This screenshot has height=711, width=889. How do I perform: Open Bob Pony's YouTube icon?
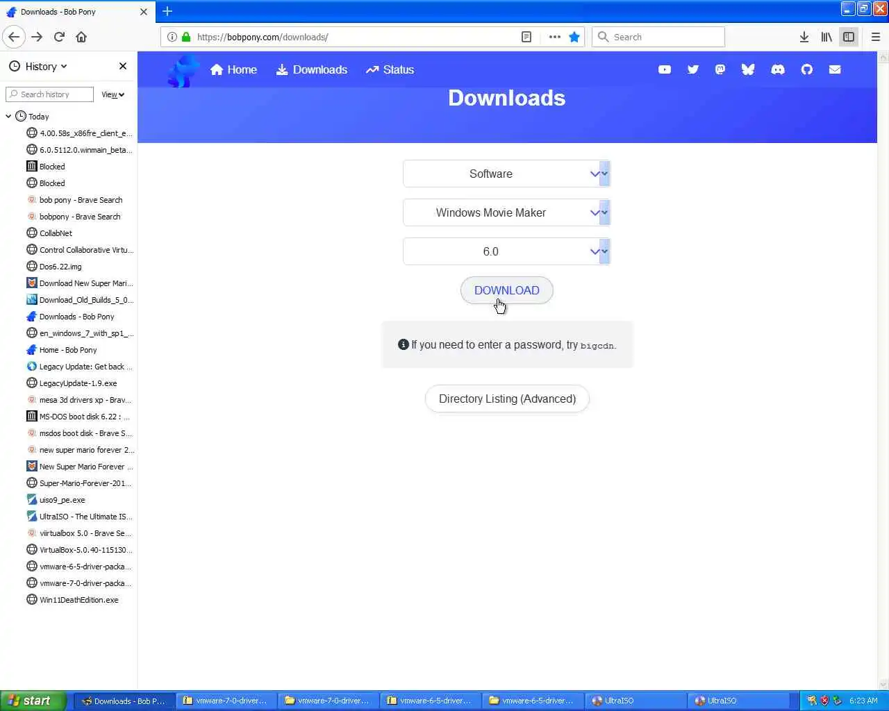pos(665,69)
